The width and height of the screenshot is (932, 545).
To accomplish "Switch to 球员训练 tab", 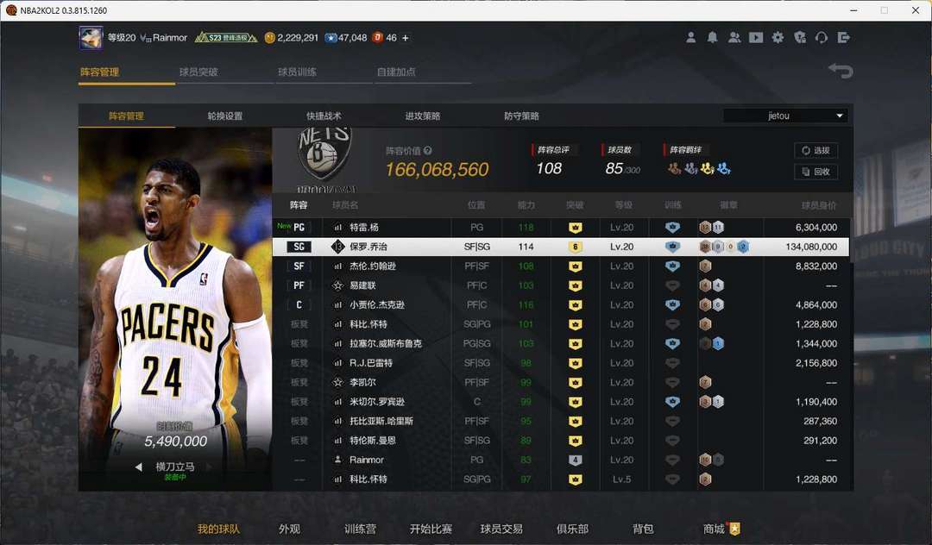I will coord(297,72).
